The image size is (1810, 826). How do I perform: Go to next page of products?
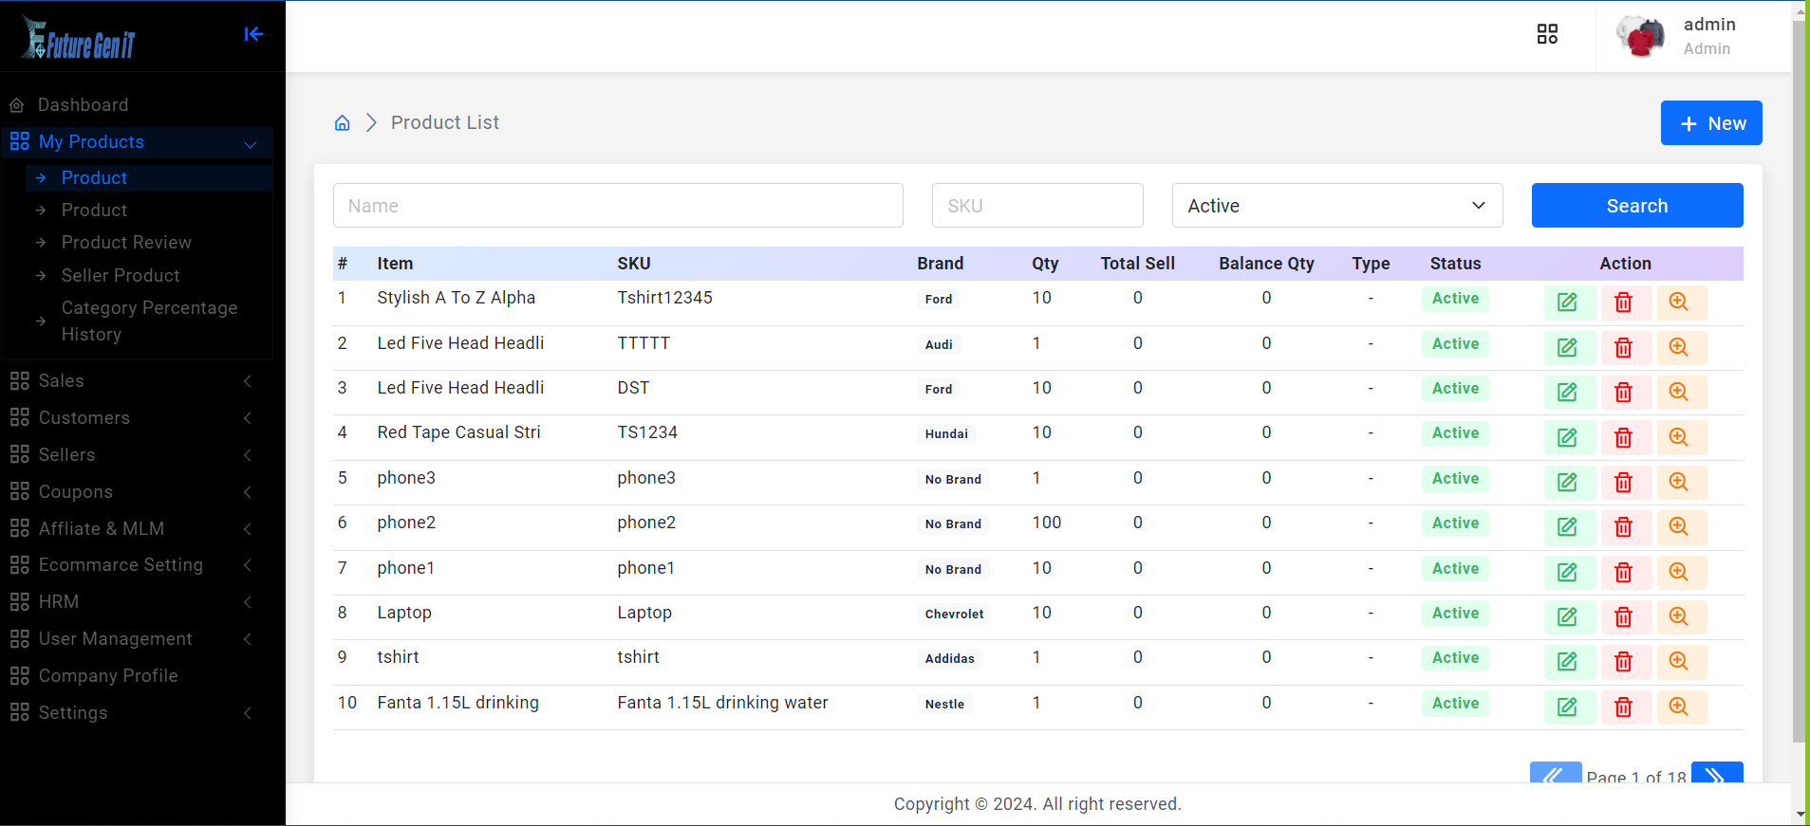pos(1716,774)
